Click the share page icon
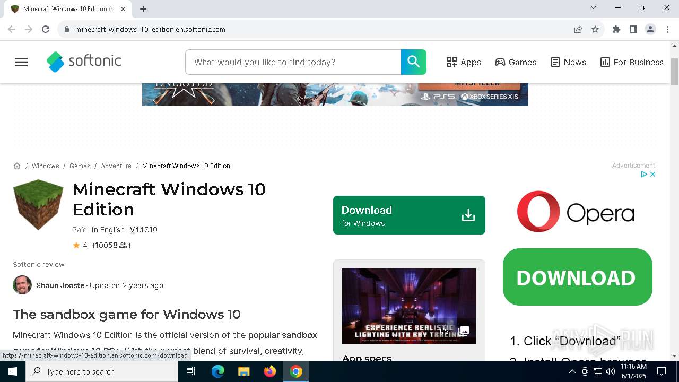This screenshot has width=679, height=382. pos(578,29)
